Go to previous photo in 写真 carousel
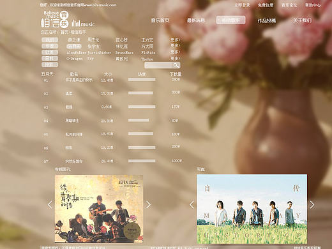Viewport: 332px width, 249px height. (192, 204)
